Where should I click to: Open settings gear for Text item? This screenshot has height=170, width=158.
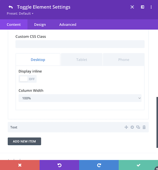click(132, 127)
